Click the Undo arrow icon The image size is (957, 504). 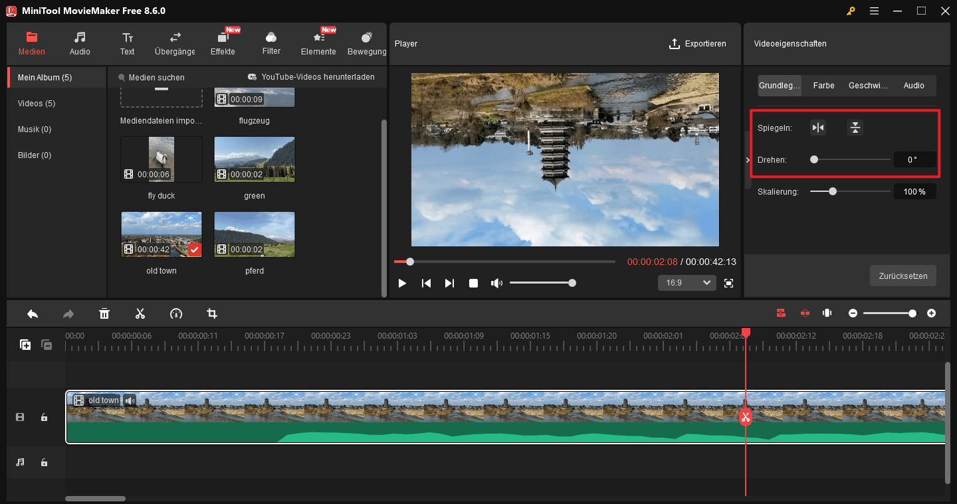32,313
